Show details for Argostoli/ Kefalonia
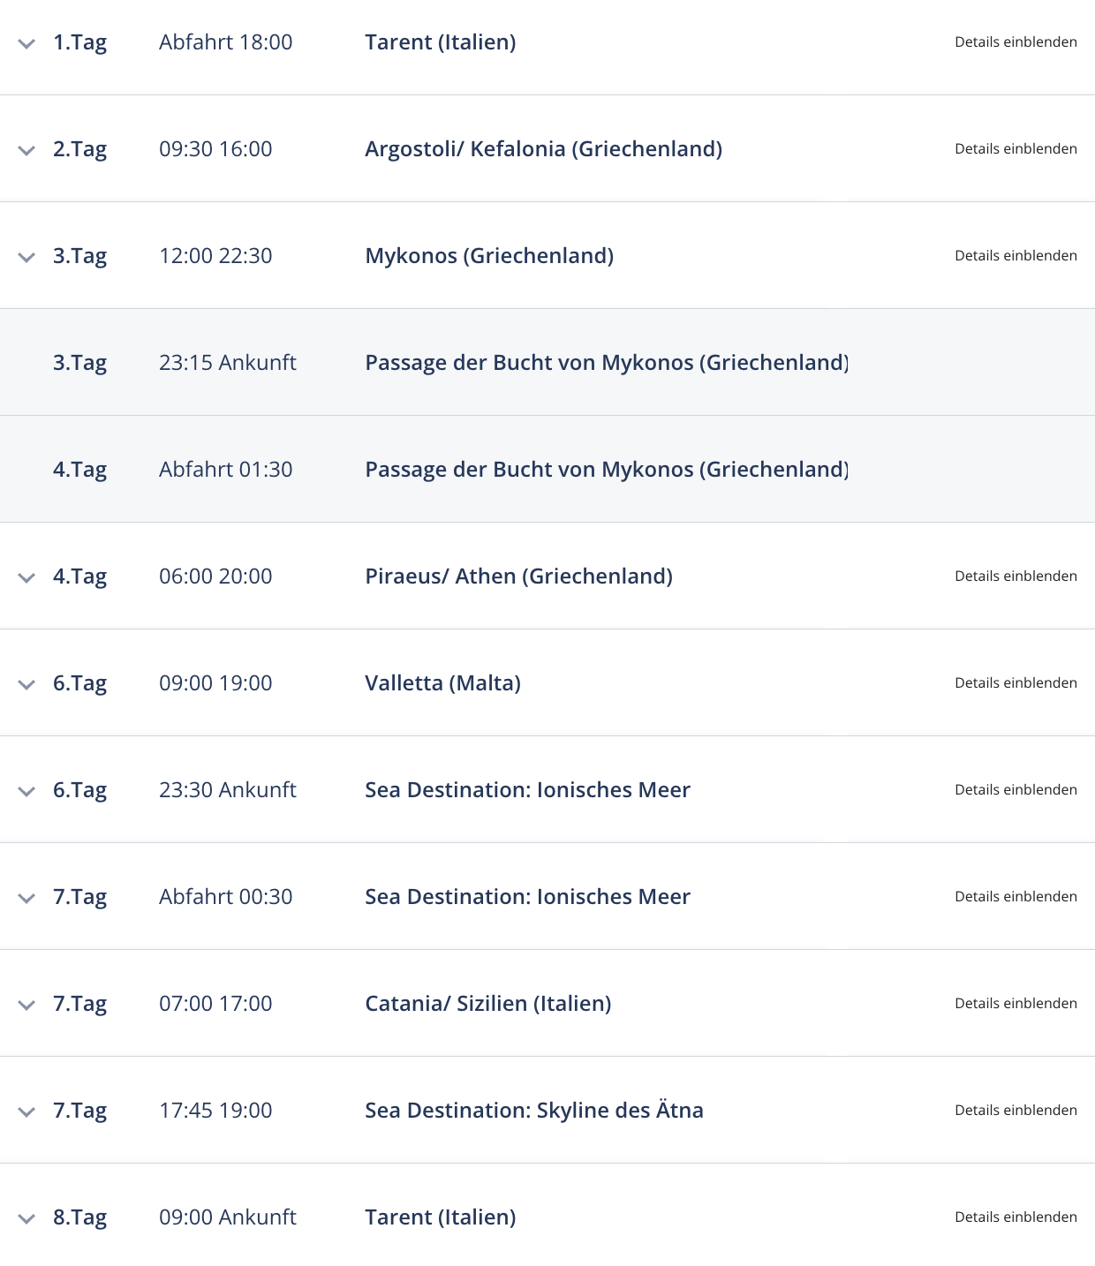This screenshot has width=1095, height=1266. [x=1016, y=148]
